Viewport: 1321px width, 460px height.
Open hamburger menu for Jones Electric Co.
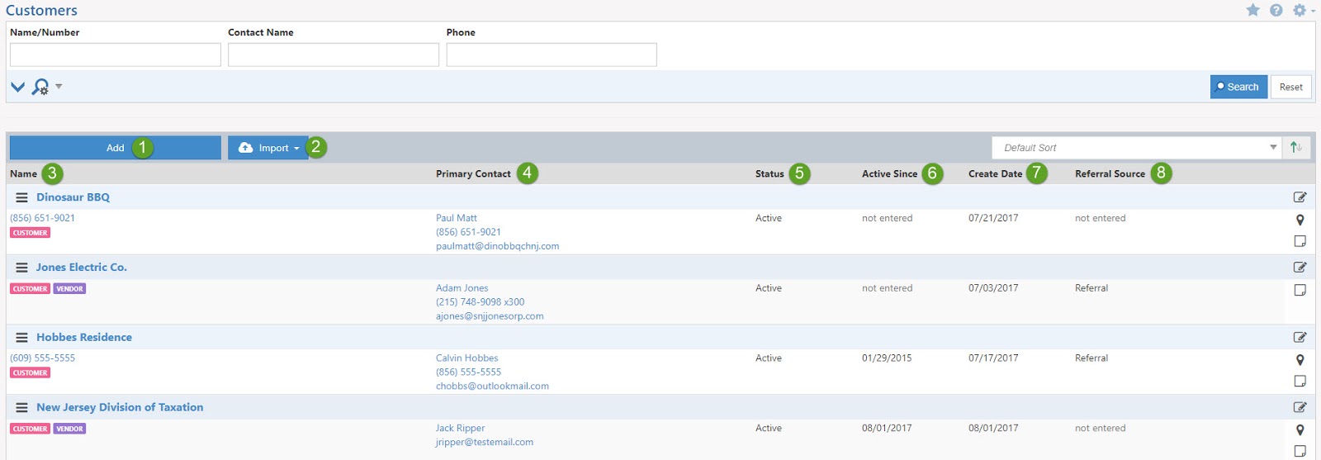(21, 268)
